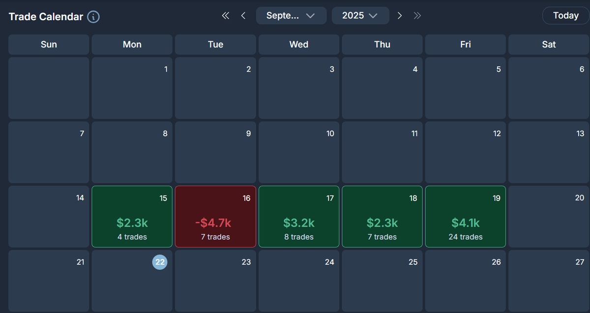
Task: Click the '24 trades' label
Action: (x=466, y=237)
